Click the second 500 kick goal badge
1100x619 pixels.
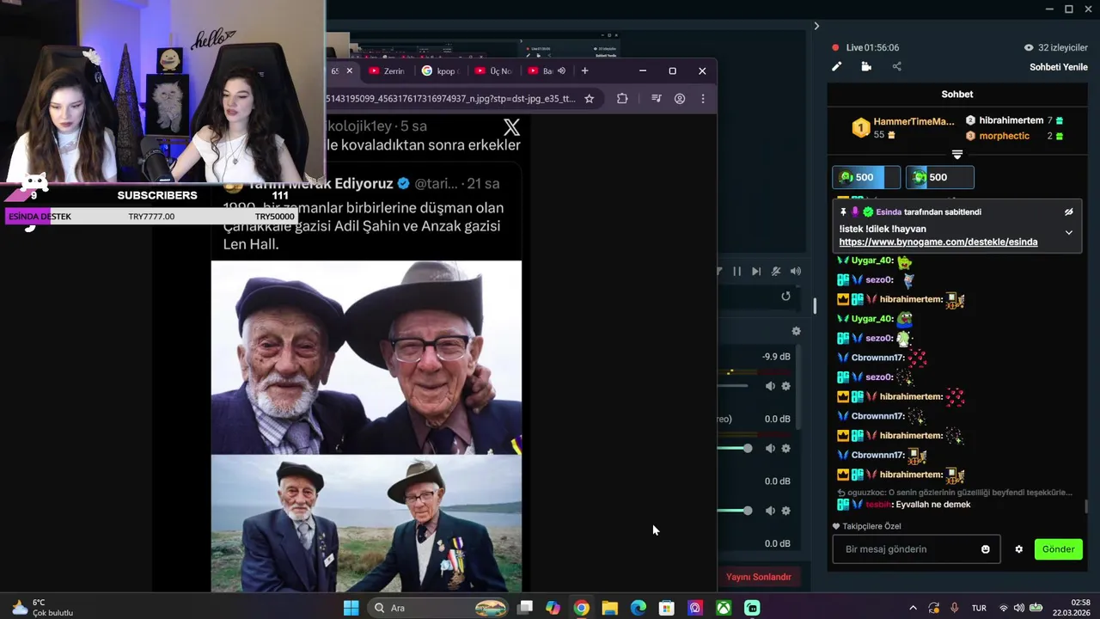940,177
